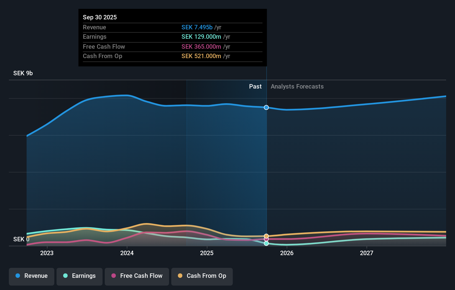
Task: Select the Analysts Forecasts section label
Action: point(297,86)
